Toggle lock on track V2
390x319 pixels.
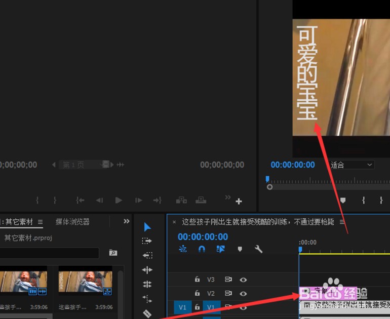(x=197, y=293)
